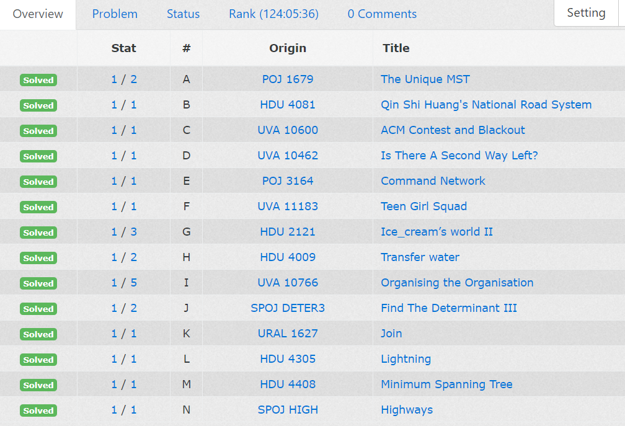Switch to the Overview tab

[38, 14]
